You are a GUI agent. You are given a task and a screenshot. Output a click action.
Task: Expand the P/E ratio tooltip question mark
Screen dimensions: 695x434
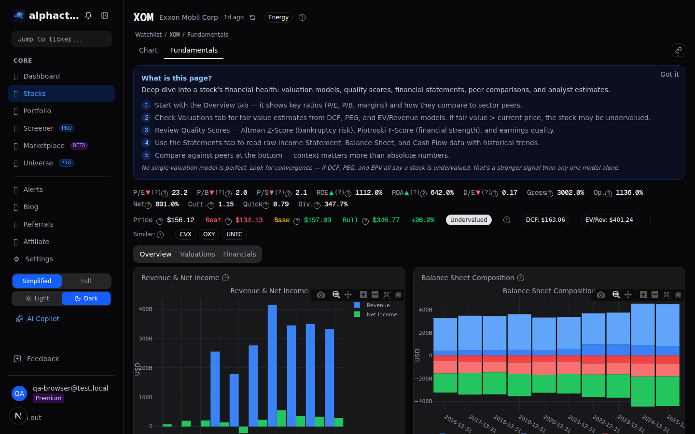click(x=164, y=193)
